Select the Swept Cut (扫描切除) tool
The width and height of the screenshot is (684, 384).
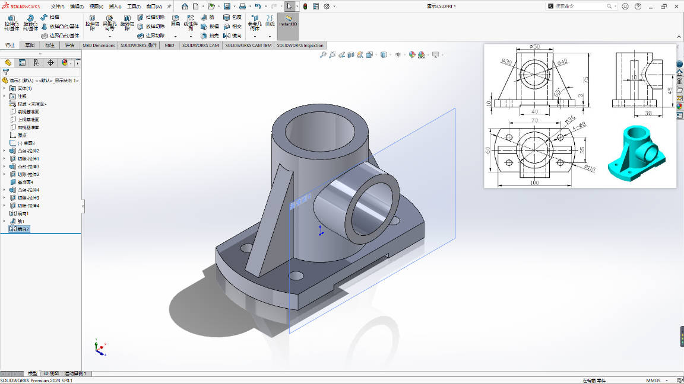pyautogui.click(x=151, y=17)
